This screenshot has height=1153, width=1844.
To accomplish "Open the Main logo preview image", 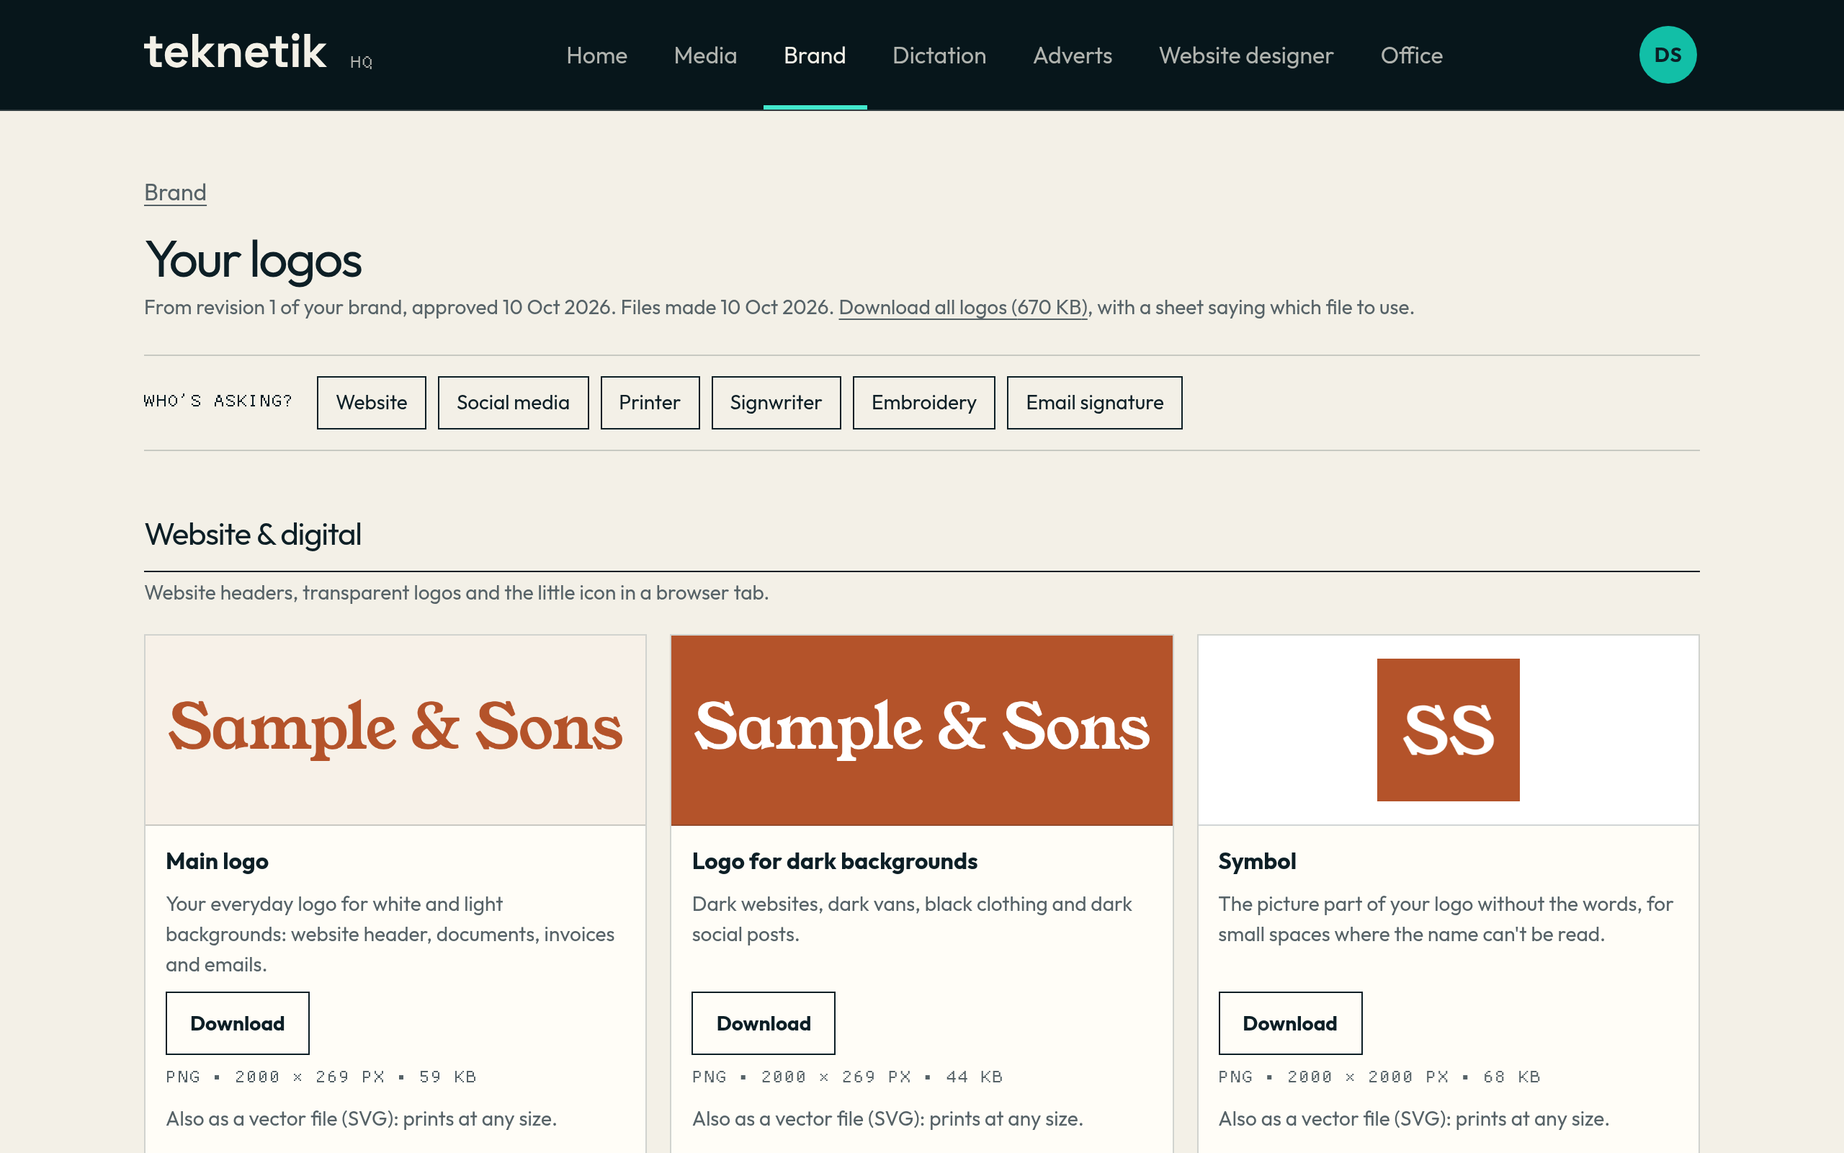I will [x=395, y=730].
